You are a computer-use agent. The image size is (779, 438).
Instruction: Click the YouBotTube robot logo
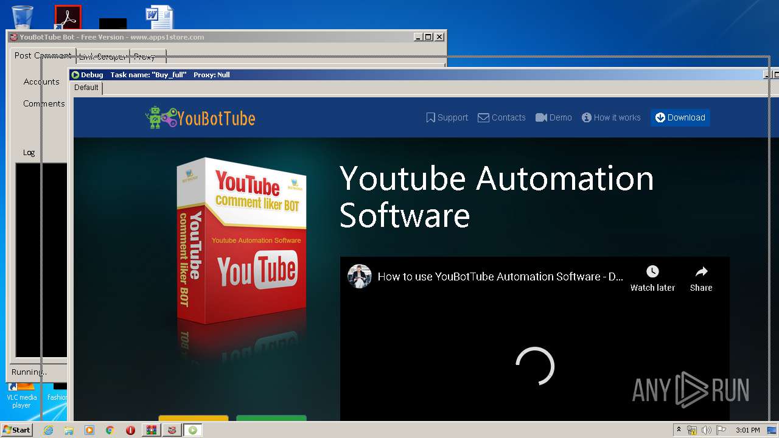(x=161, y=117)
